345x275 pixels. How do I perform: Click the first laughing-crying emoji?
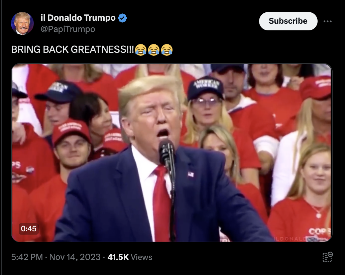(x=141, y=50)
